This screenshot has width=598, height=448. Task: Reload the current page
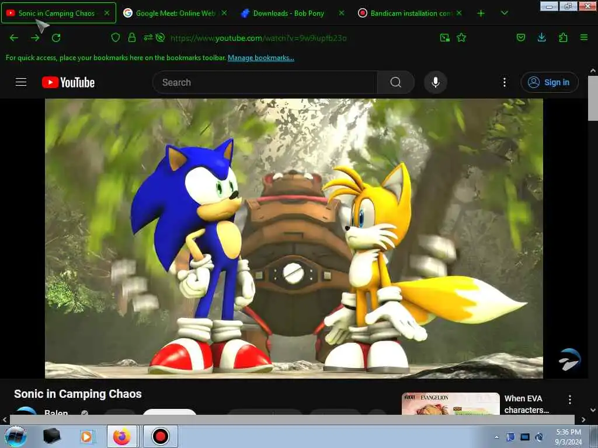pyautogui.click(x=56, y=38)
